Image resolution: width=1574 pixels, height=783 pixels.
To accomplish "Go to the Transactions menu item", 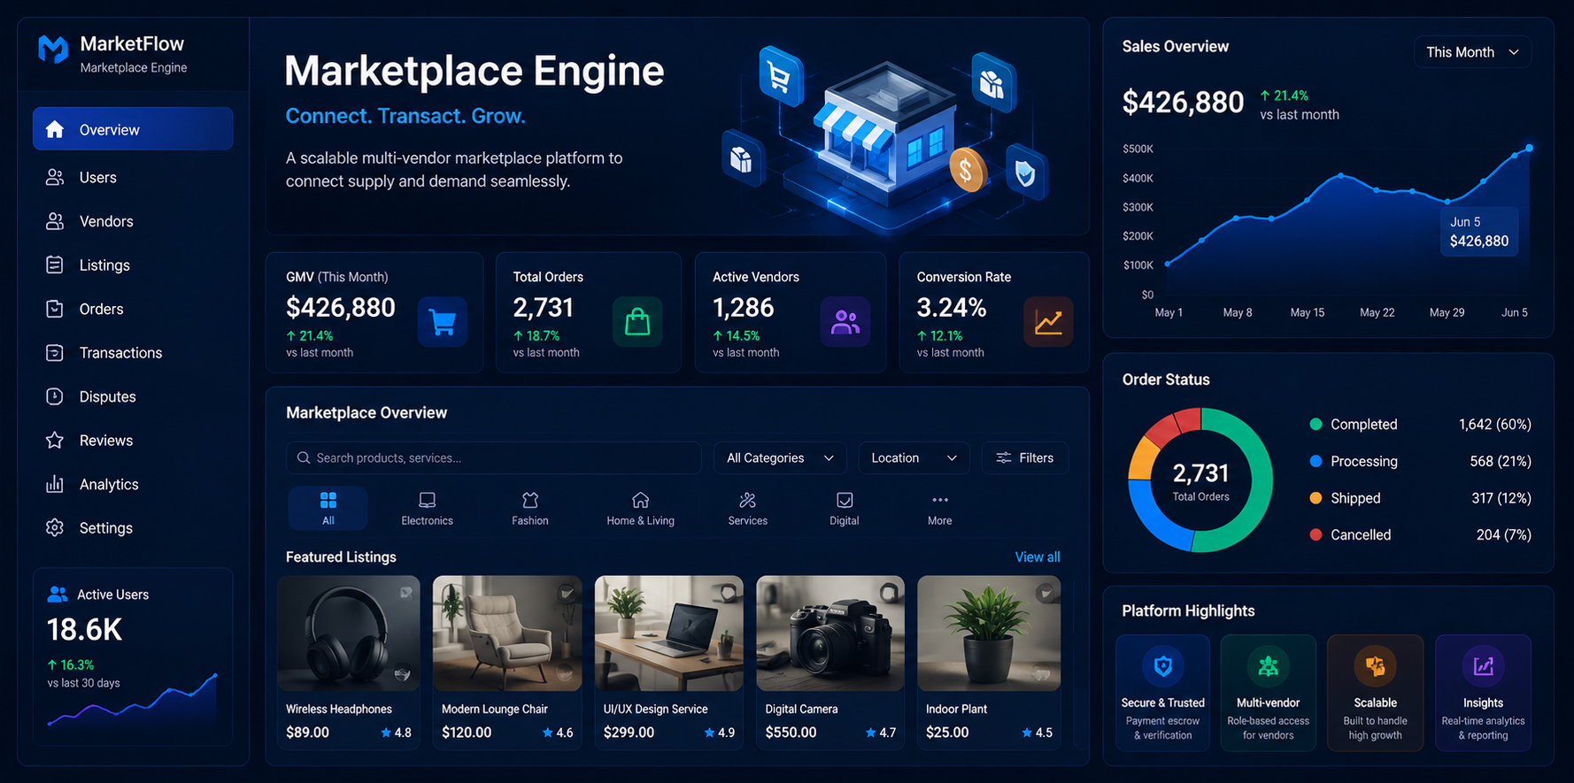I will [133, 353].
